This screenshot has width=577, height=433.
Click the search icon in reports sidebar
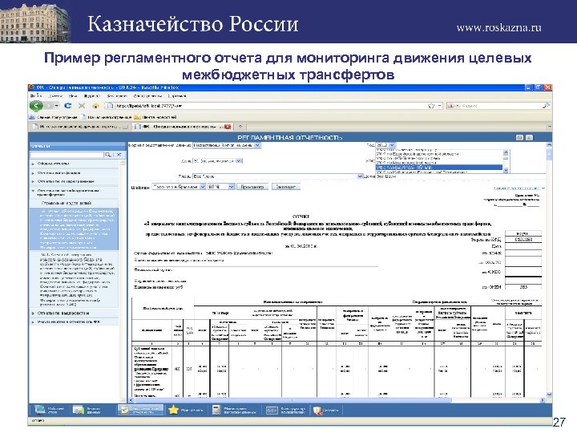coord(108,155)
